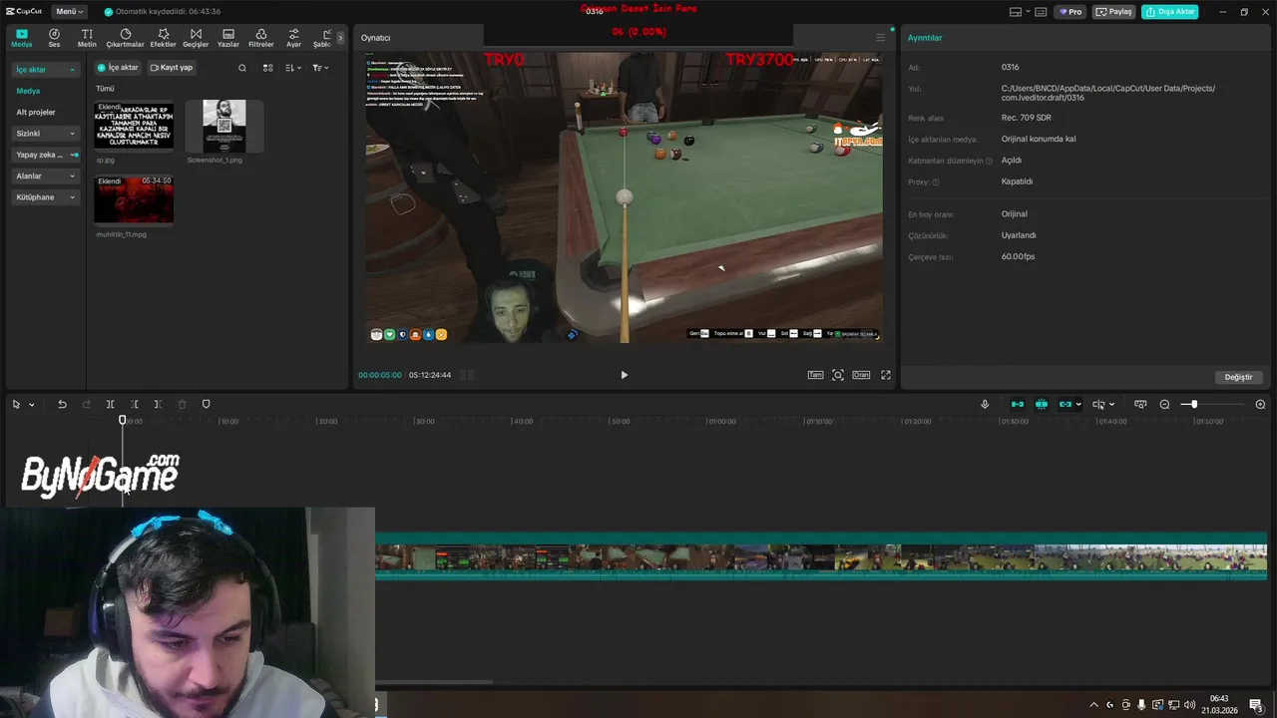1277x718 pixels.
Task: Open the Menü dropdown
Action: click(69, 12)
